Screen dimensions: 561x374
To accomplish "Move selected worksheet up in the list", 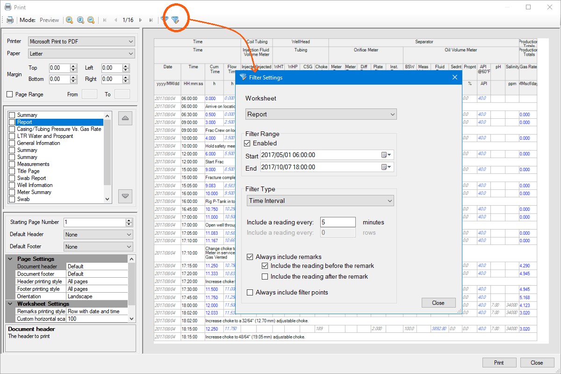I will (125, 118).
